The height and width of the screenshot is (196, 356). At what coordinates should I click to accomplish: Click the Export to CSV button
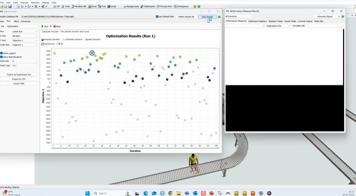(19, 79)
